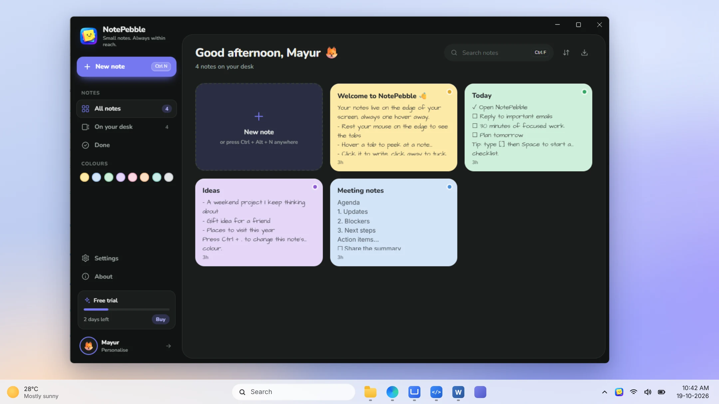Click the orange dot on Welcome note
Viewport: 719px width, 404px height.
[x=449, y=92]
